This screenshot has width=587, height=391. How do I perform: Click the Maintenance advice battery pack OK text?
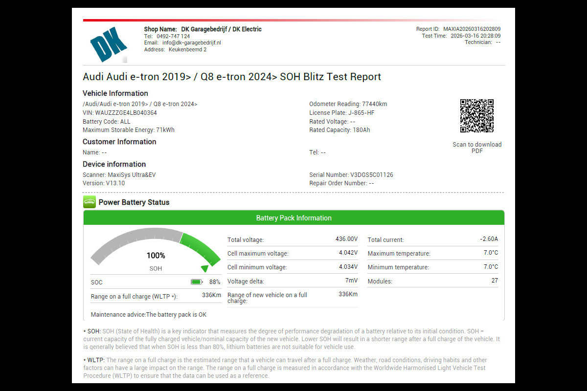(149, 315)
